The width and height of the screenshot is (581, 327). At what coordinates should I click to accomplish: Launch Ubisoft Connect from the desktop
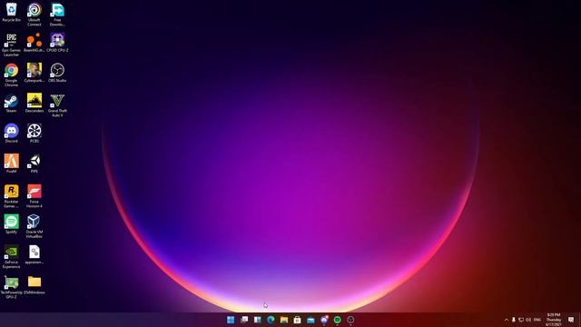tap(34, 15)
